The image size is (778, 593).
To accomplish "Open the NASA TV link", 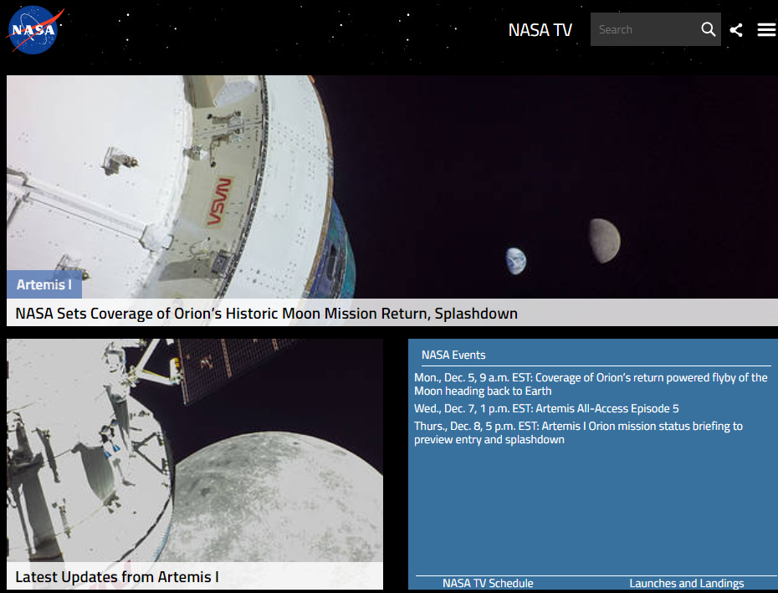I will (x=540, y=30).
